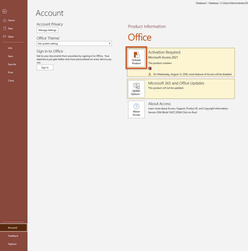Click the New document icon
This screenshot has width=248, height=251.
(5, 28)
